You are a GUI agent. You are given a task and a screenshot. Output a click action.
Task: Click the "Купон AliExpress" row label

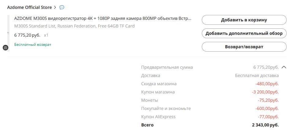click(x=158, y=117)
